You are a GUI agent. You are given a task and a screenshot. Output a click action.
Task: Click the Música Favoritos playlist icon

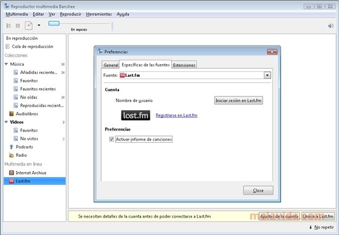pos(15,81)
